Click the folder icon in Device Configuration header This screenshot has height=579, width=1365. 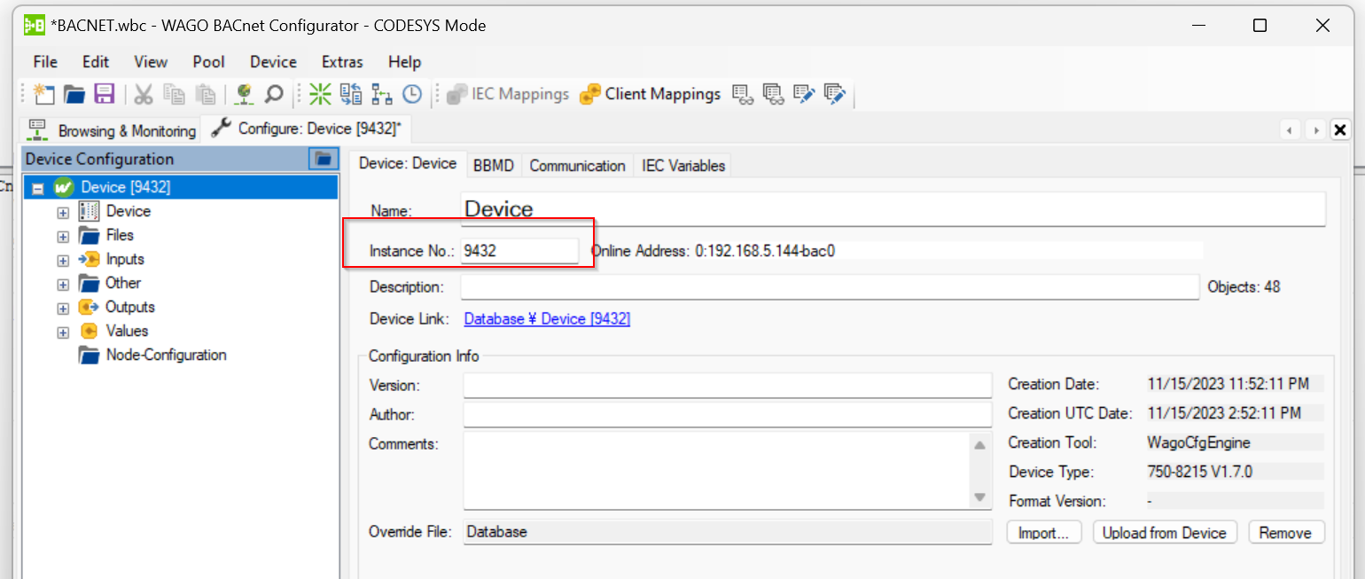[324, 159]
